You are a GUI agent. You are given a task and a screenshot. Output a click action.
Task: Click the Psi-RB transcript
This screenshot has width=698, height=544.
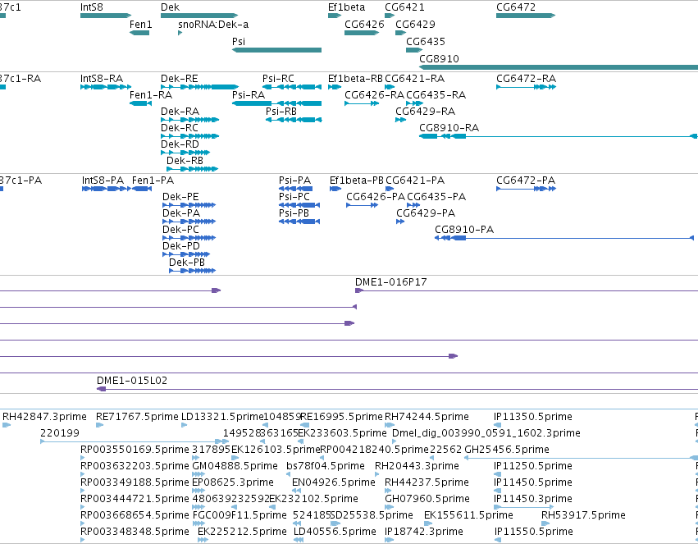[x=294, y=120]
